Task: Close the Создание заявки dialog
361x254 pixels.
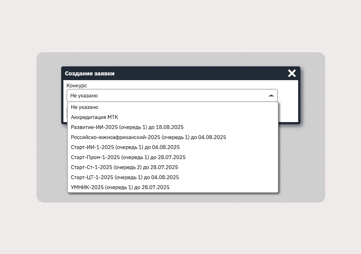Action: click(292, 74)
